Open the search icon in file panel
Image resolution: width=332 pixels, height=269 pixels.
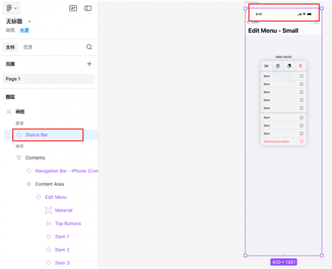pyautogui.click(x=89, y=47)
